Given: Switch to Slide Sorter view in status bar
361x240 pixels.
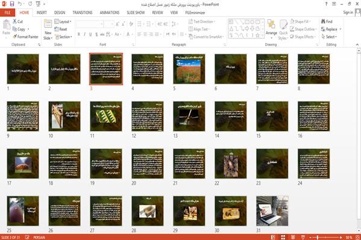Looking at the screenshot, I should (x=283, y=237).
